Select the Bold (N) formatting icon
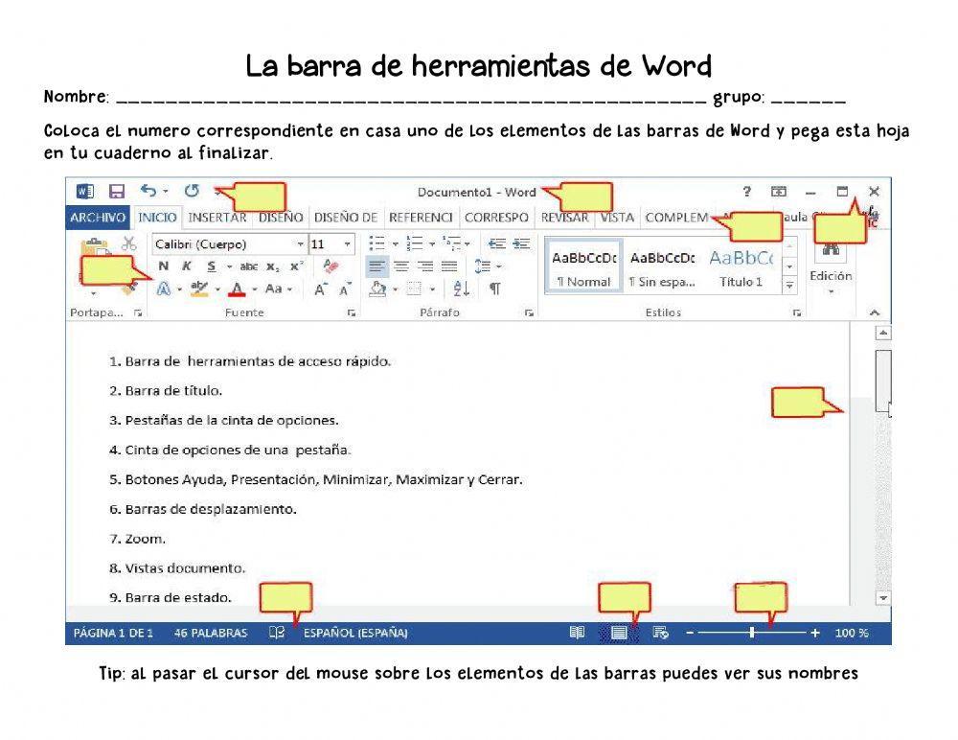 (x=163, y=266)
